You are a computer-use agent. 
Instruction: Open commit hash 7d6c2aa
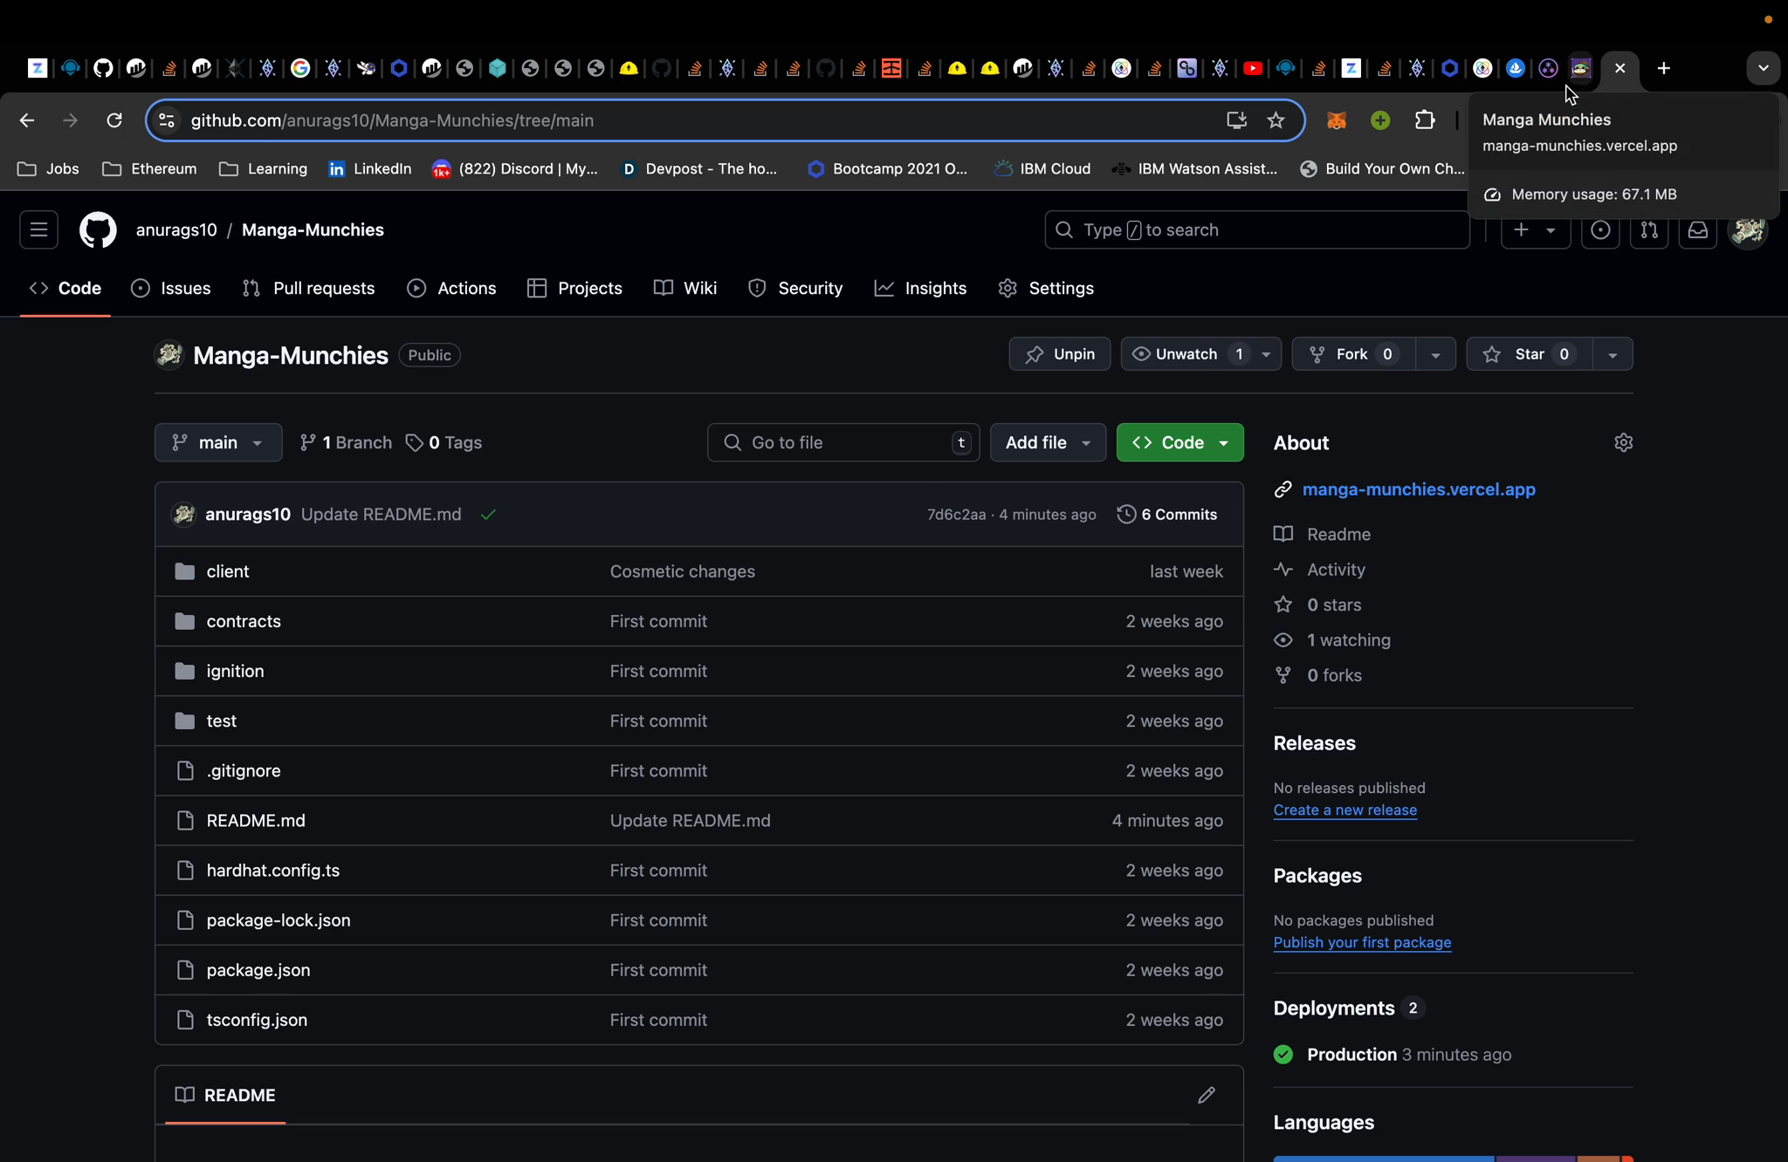pyautogui.click(x=956, y=515)
